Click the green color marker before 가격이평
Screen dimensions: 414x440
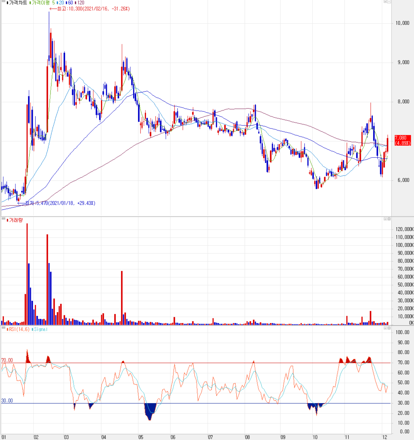[x=30, y=3]
